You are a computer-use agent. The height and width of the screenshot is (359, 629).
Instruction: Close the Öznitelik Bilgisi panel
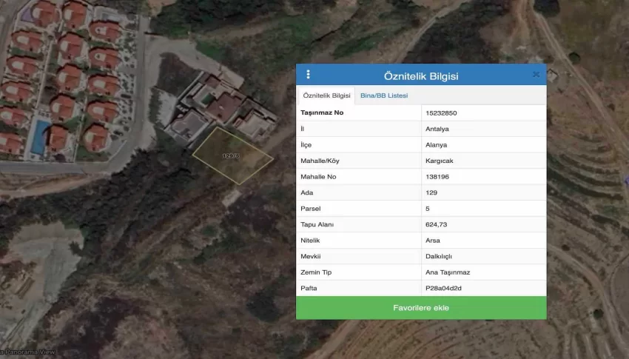[x=536, y=75]
